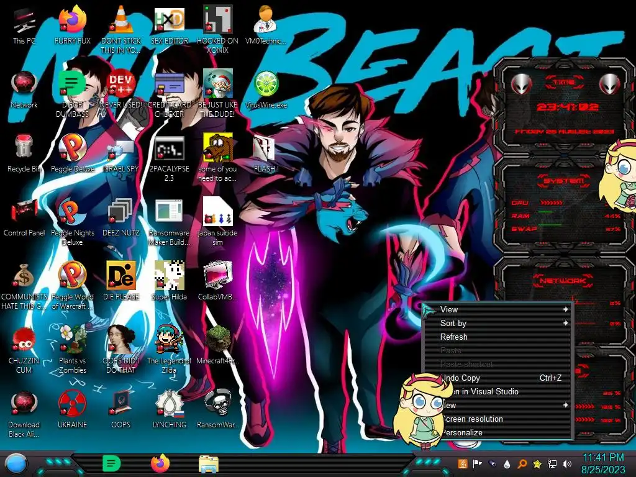
Task: Click the NETWORK widget header
Action: 563,280
